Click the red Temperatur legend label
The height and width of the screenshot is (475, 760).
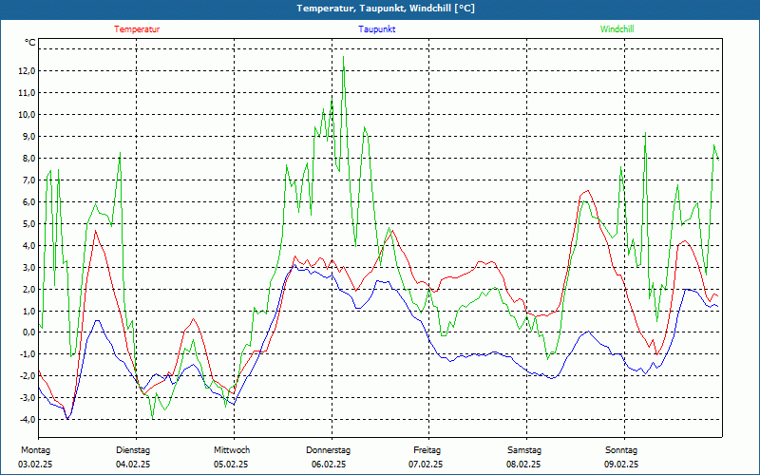pyautogui.click(x=137, y=29)
